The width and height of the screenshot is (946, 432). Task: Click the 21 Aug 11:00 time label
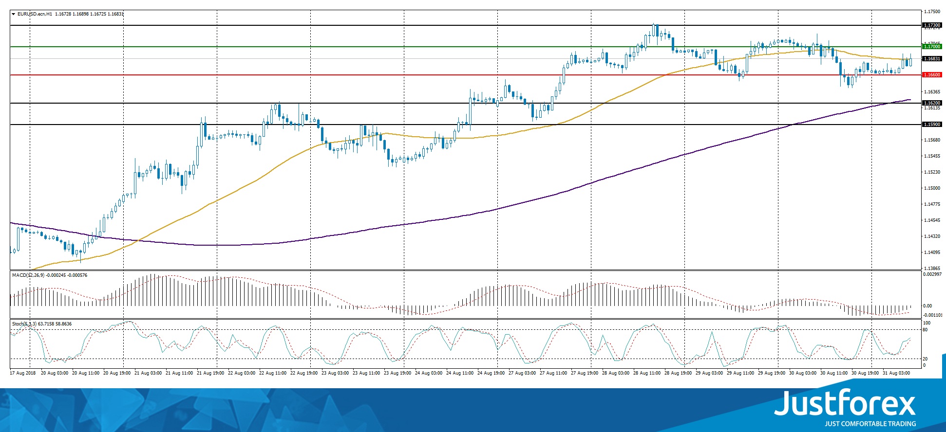(179, 373)
